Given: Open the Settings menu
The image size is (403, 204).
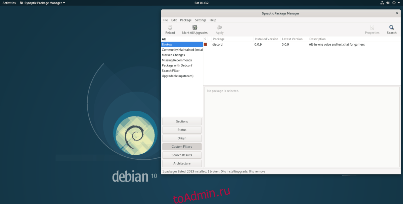Looking at the screenshot, I should (200, 20).
